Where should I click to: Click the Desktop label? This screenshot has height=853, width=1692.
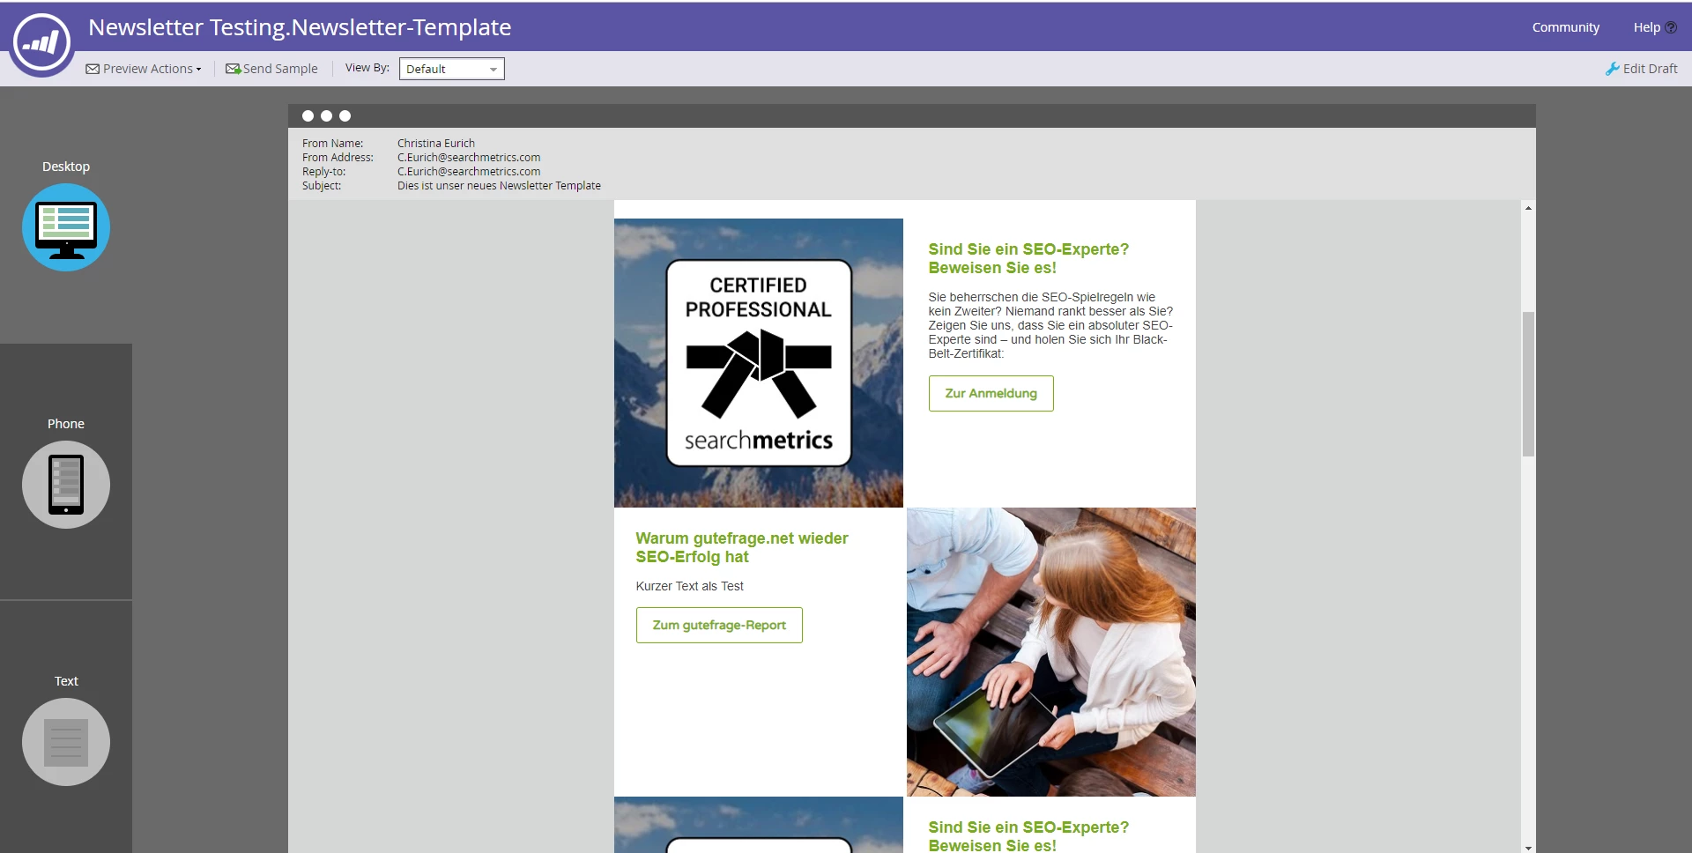coord(66,167)
